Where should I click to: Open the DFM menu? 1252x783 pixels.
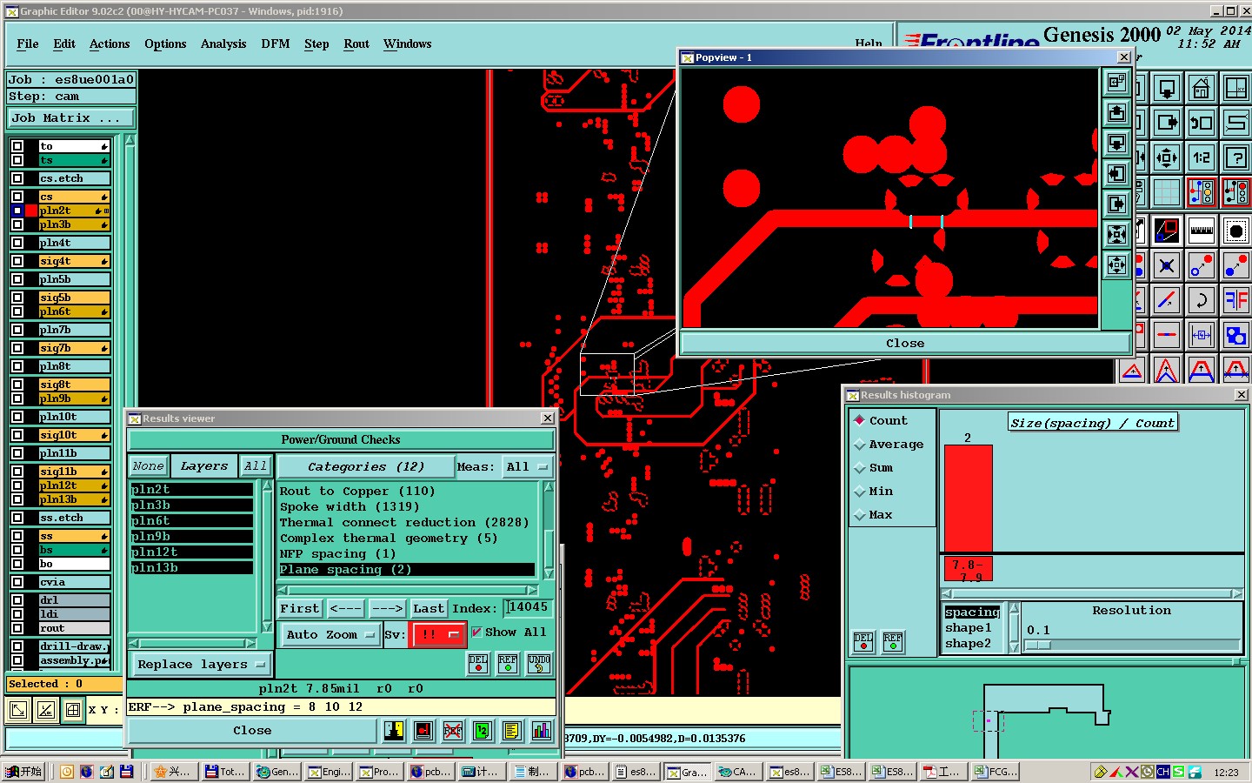point(276,43)
